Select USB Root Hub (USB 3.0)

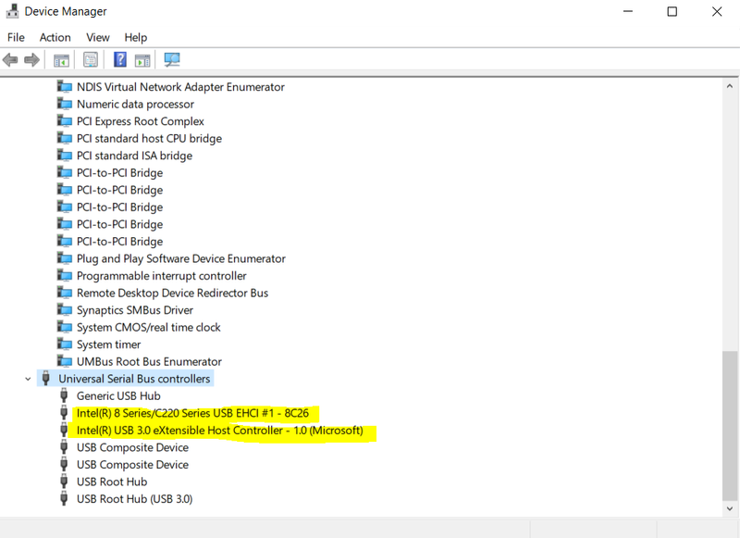[134, 499]
